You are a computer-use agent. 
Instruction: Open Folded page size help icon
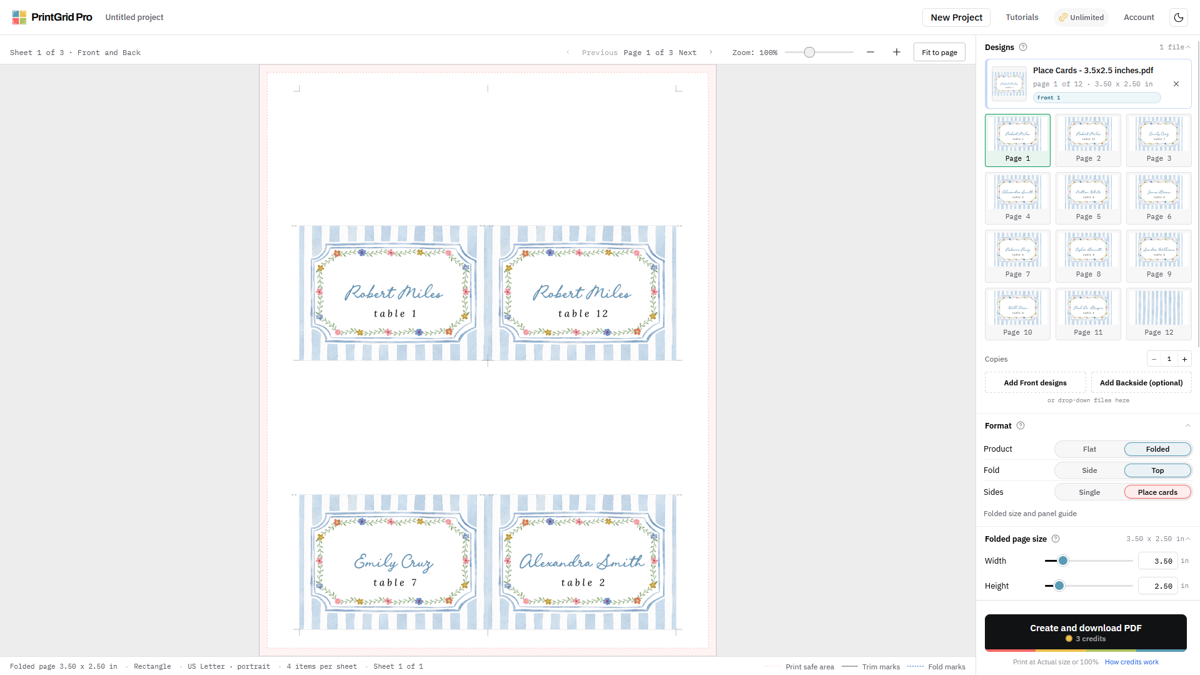click(1056, 539)
